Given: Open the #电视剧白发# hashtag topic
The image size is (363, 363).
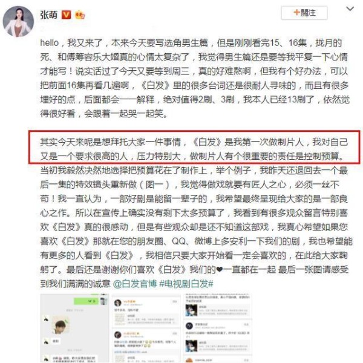Looking at the screenshot, I should click(x=186, y=284).
